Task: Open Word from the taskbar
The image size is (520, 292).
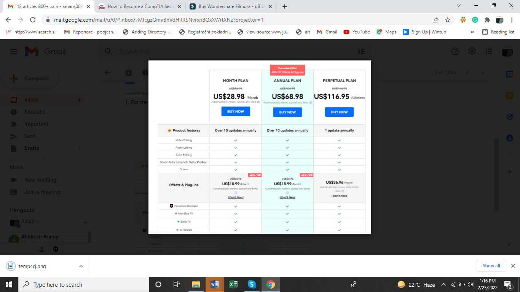Action: [x=214, y=284]
